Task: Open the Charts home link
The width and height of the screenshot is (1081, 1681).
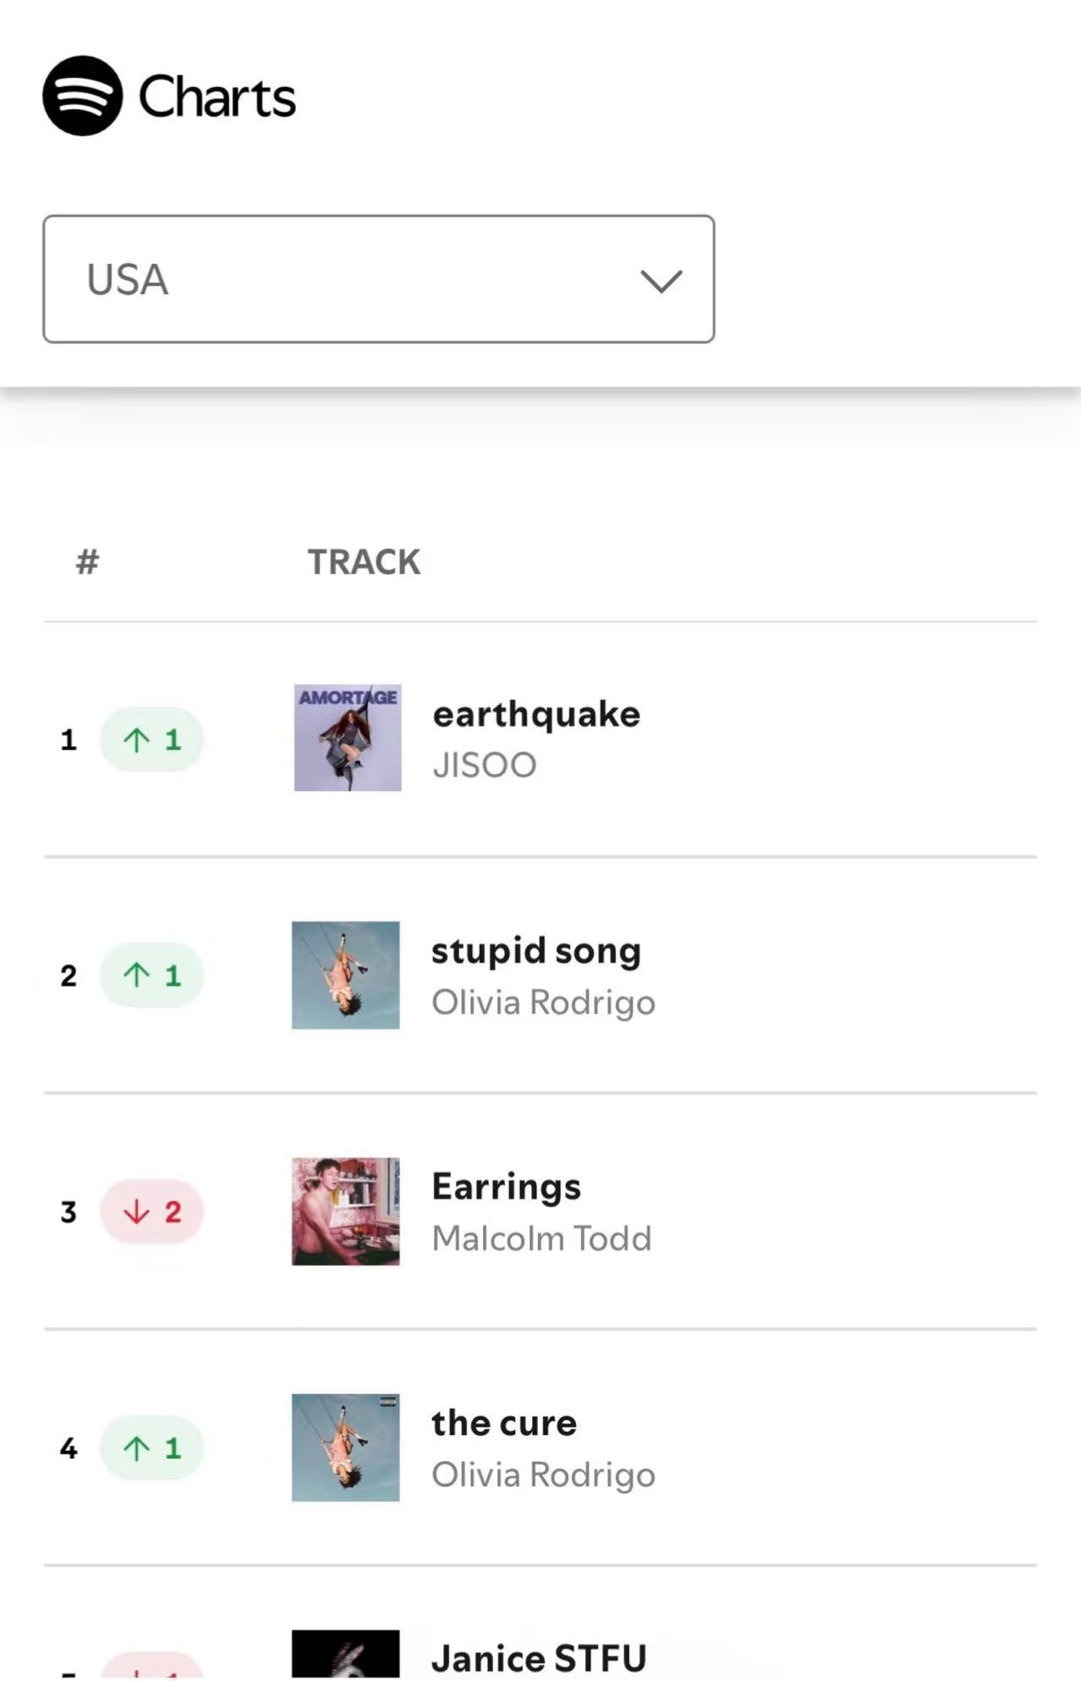Action: coord(217,96)
